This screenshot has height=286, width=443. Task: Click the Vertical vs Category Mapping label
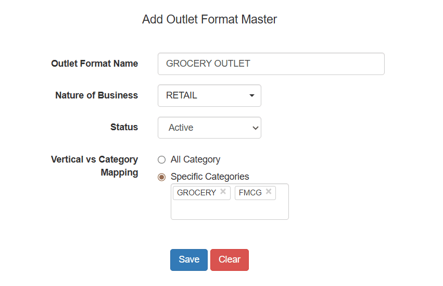point(94,166)
